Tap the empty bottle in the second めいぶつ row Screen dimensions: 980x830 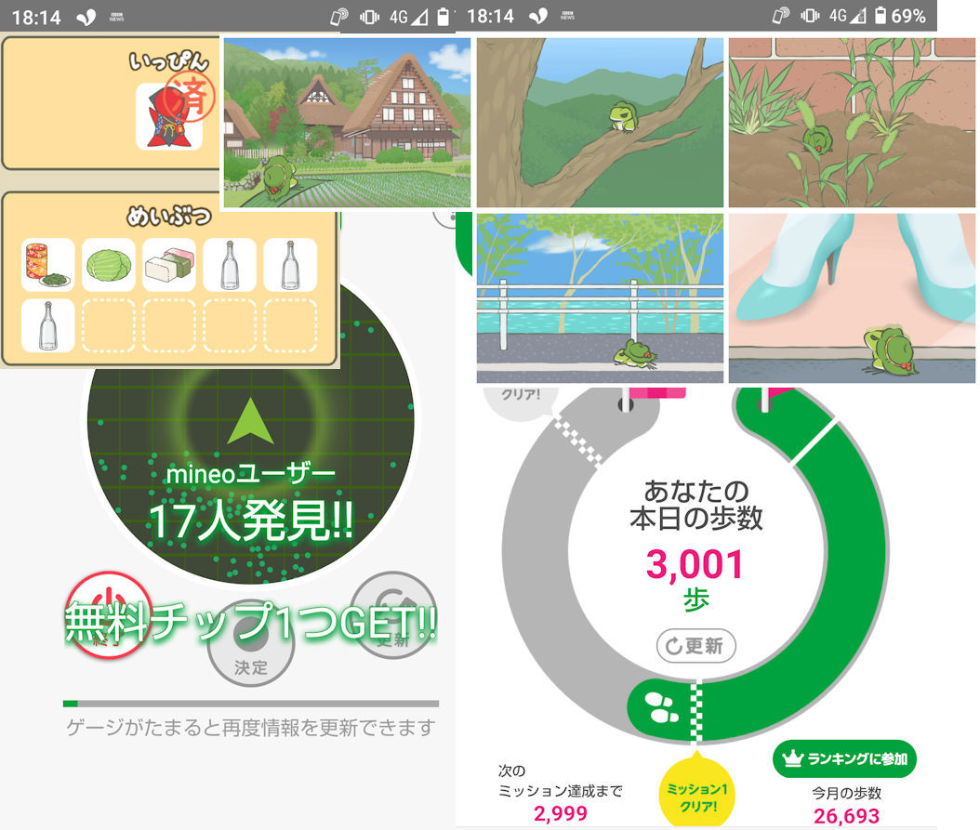pos(47,325)
